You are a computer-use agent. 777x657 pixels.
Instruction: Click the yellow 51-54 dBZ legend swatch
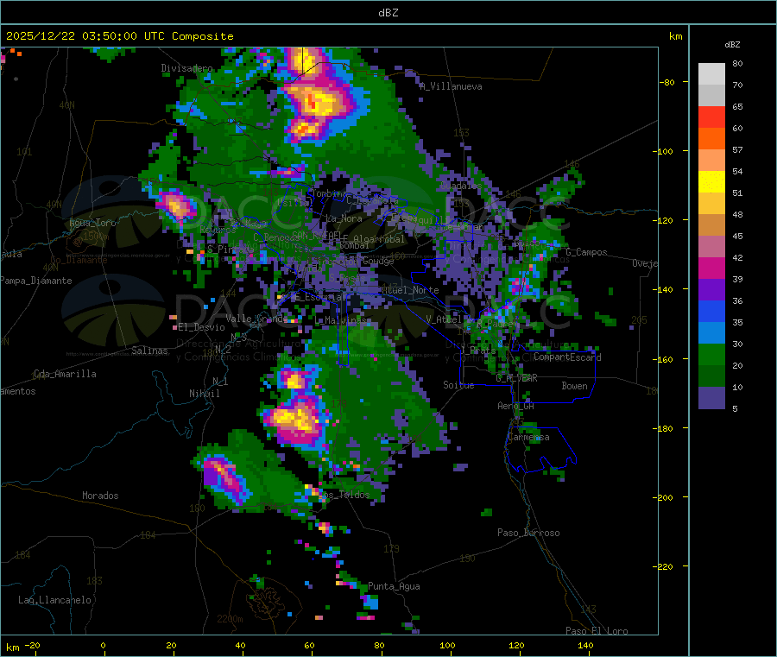[711, 182]
